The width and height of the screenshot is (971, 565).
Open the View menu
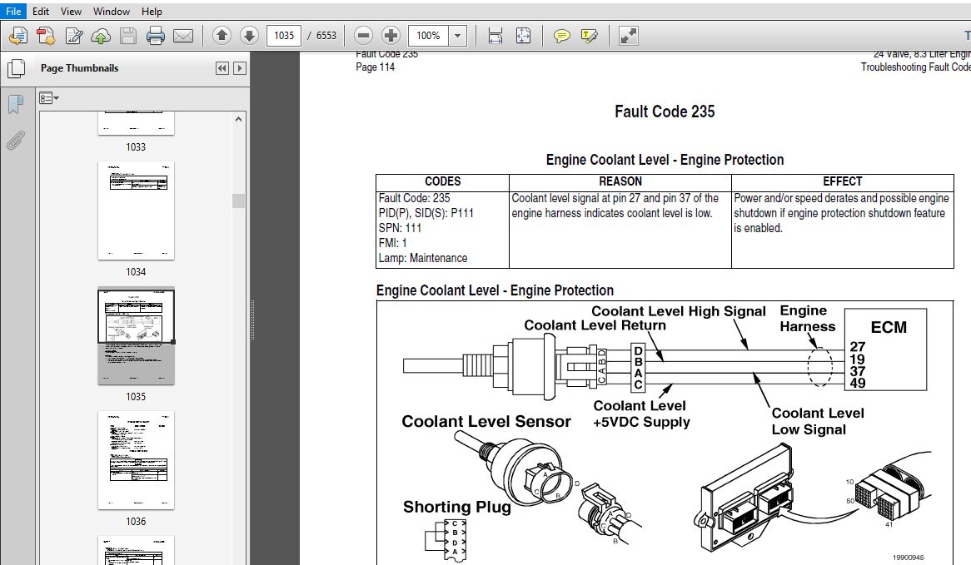72,11
